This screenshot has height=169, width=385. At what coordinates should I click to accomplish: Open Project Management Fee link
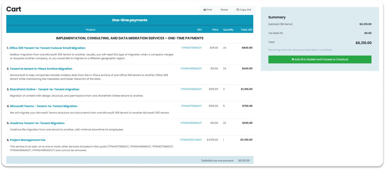pyautogui.click(x=28, y=140)
